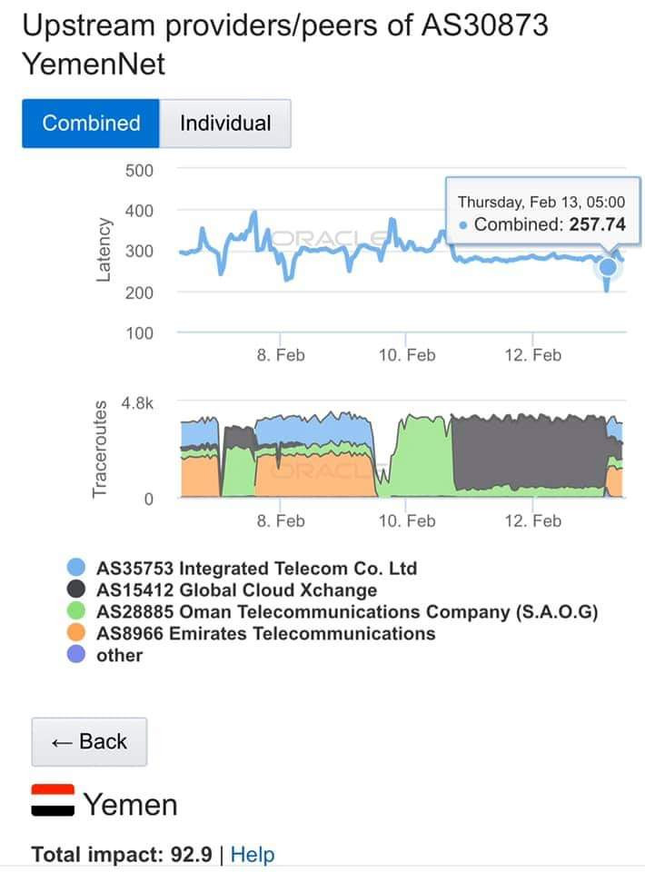The height and width of the screenshot is (872, 645).
Task: Click the Yemen flag icon
Action: pos(52,803)
